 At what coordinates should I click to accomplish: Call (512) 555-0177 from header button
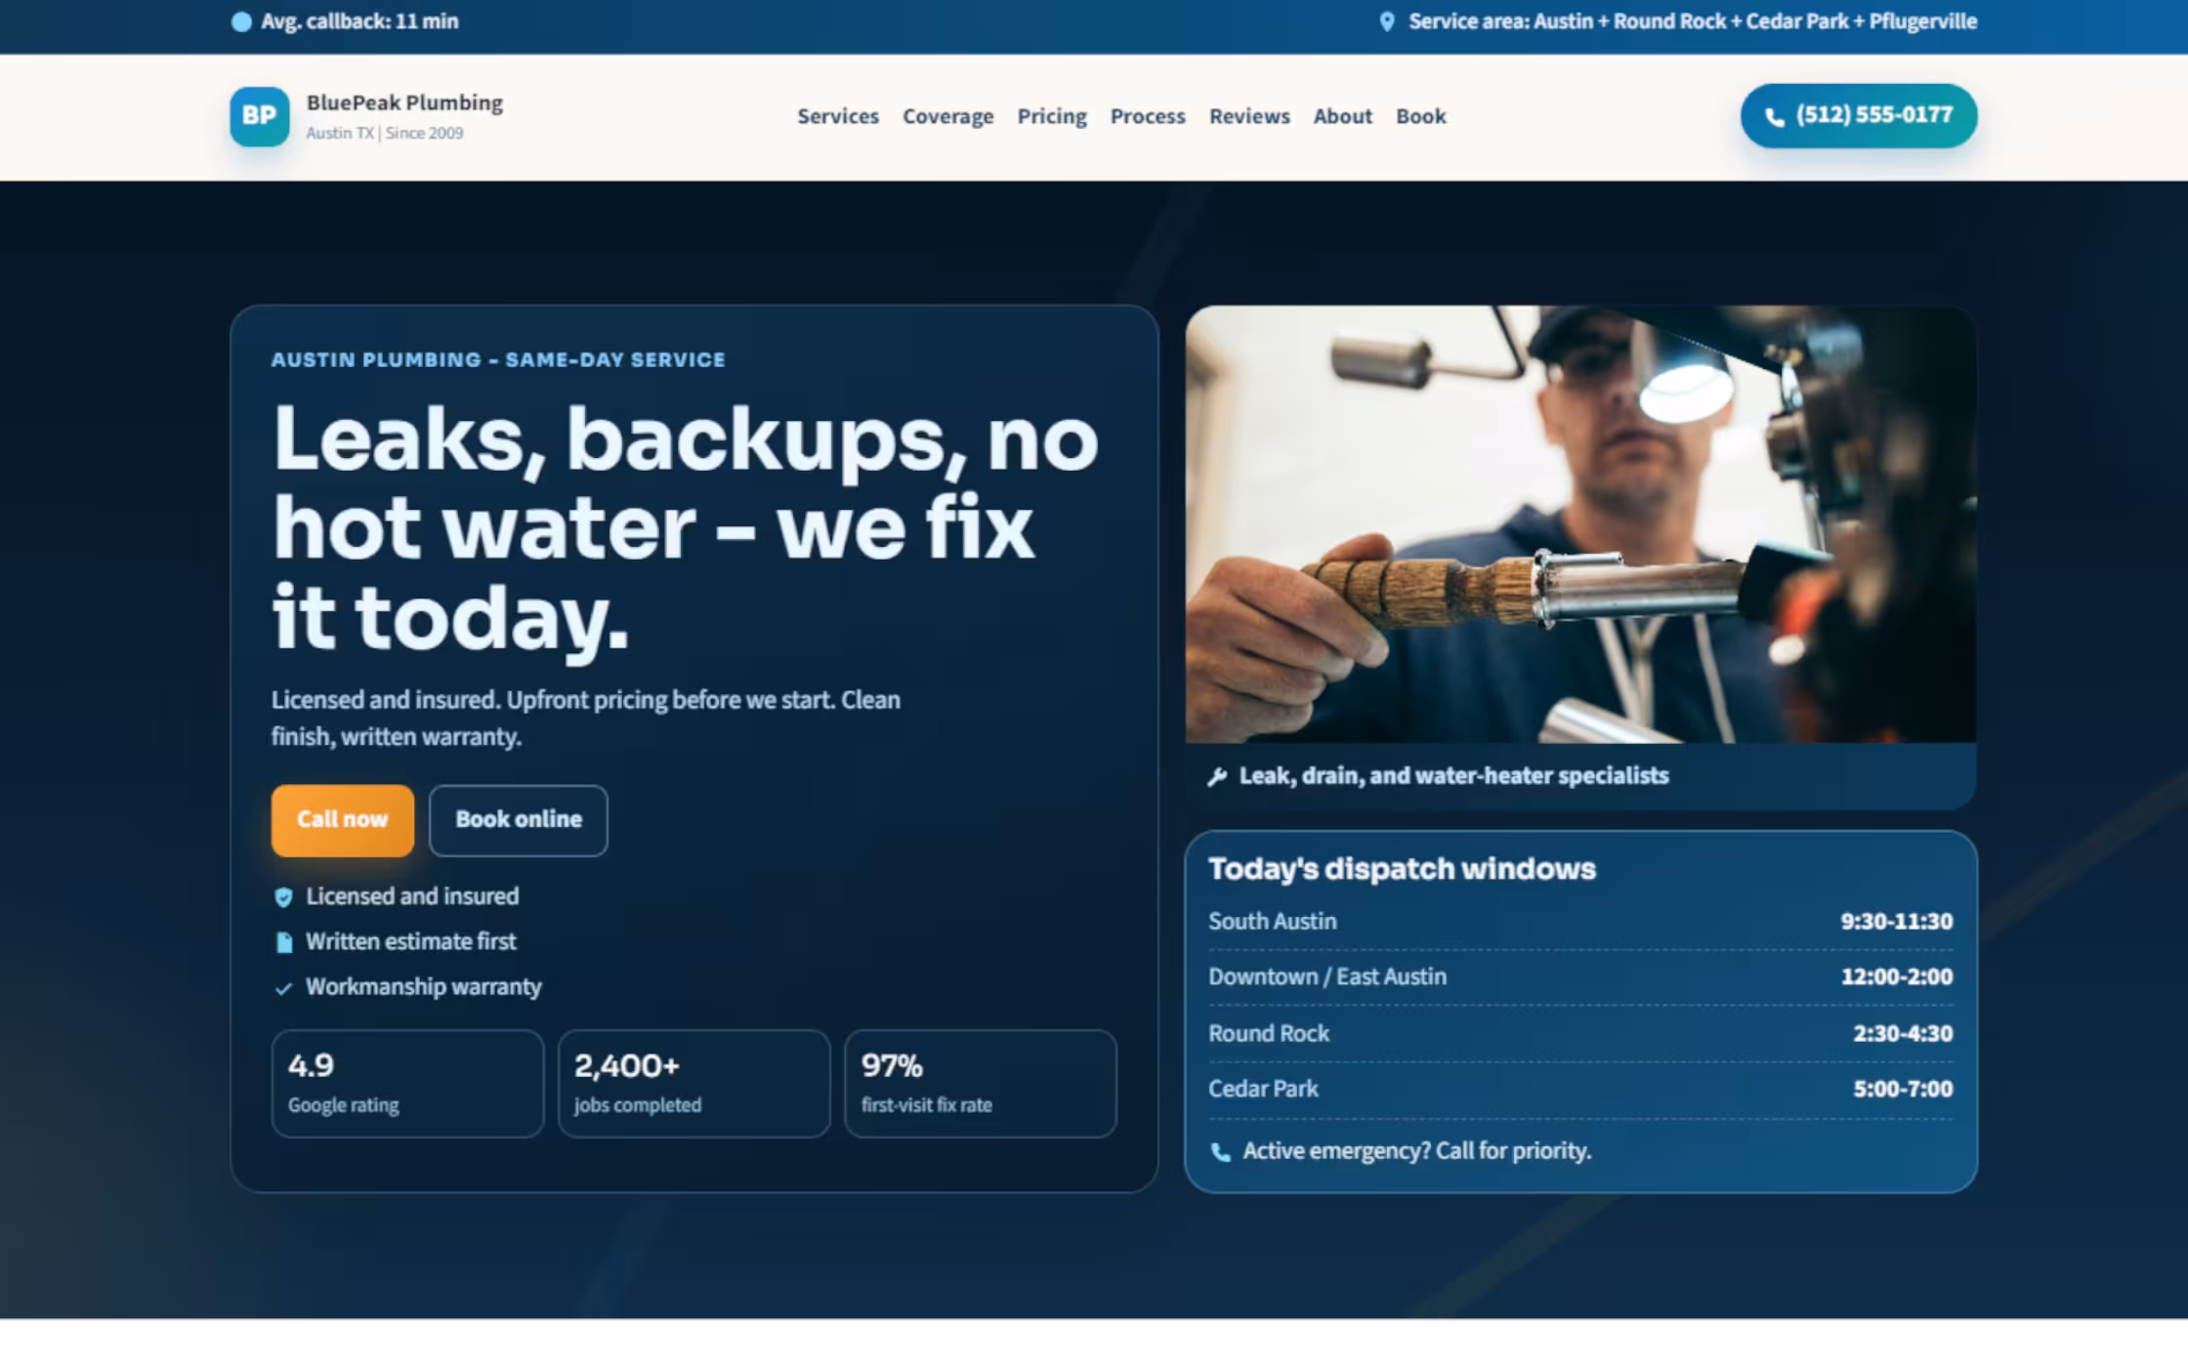(x=1859, y=116)
